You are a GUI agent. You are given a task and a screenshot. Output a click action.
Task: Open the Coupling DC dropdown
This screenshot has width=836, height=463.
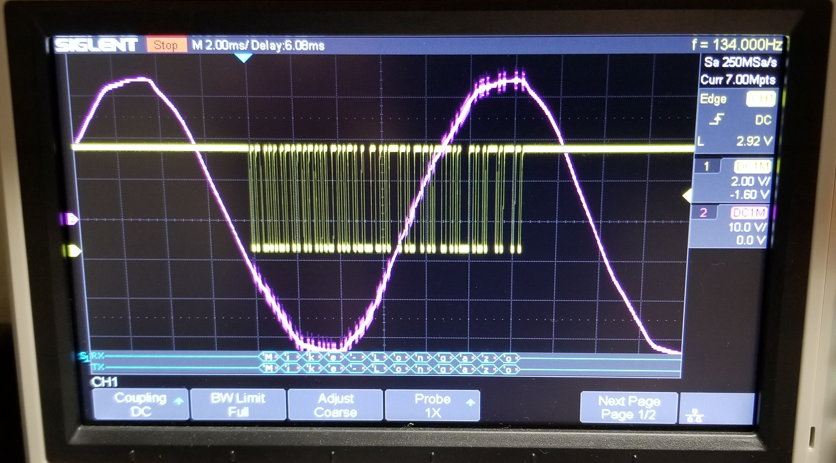[x=141, y=404]
